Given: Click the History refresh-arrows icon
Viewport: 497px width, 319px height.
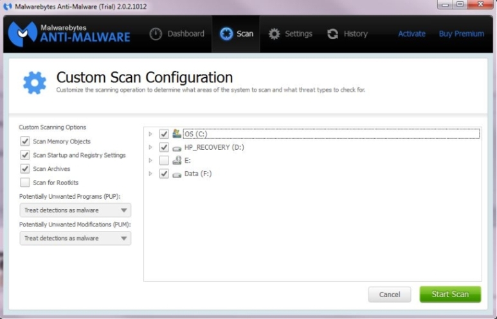Looking at the screenshot, I should point(332,34).
